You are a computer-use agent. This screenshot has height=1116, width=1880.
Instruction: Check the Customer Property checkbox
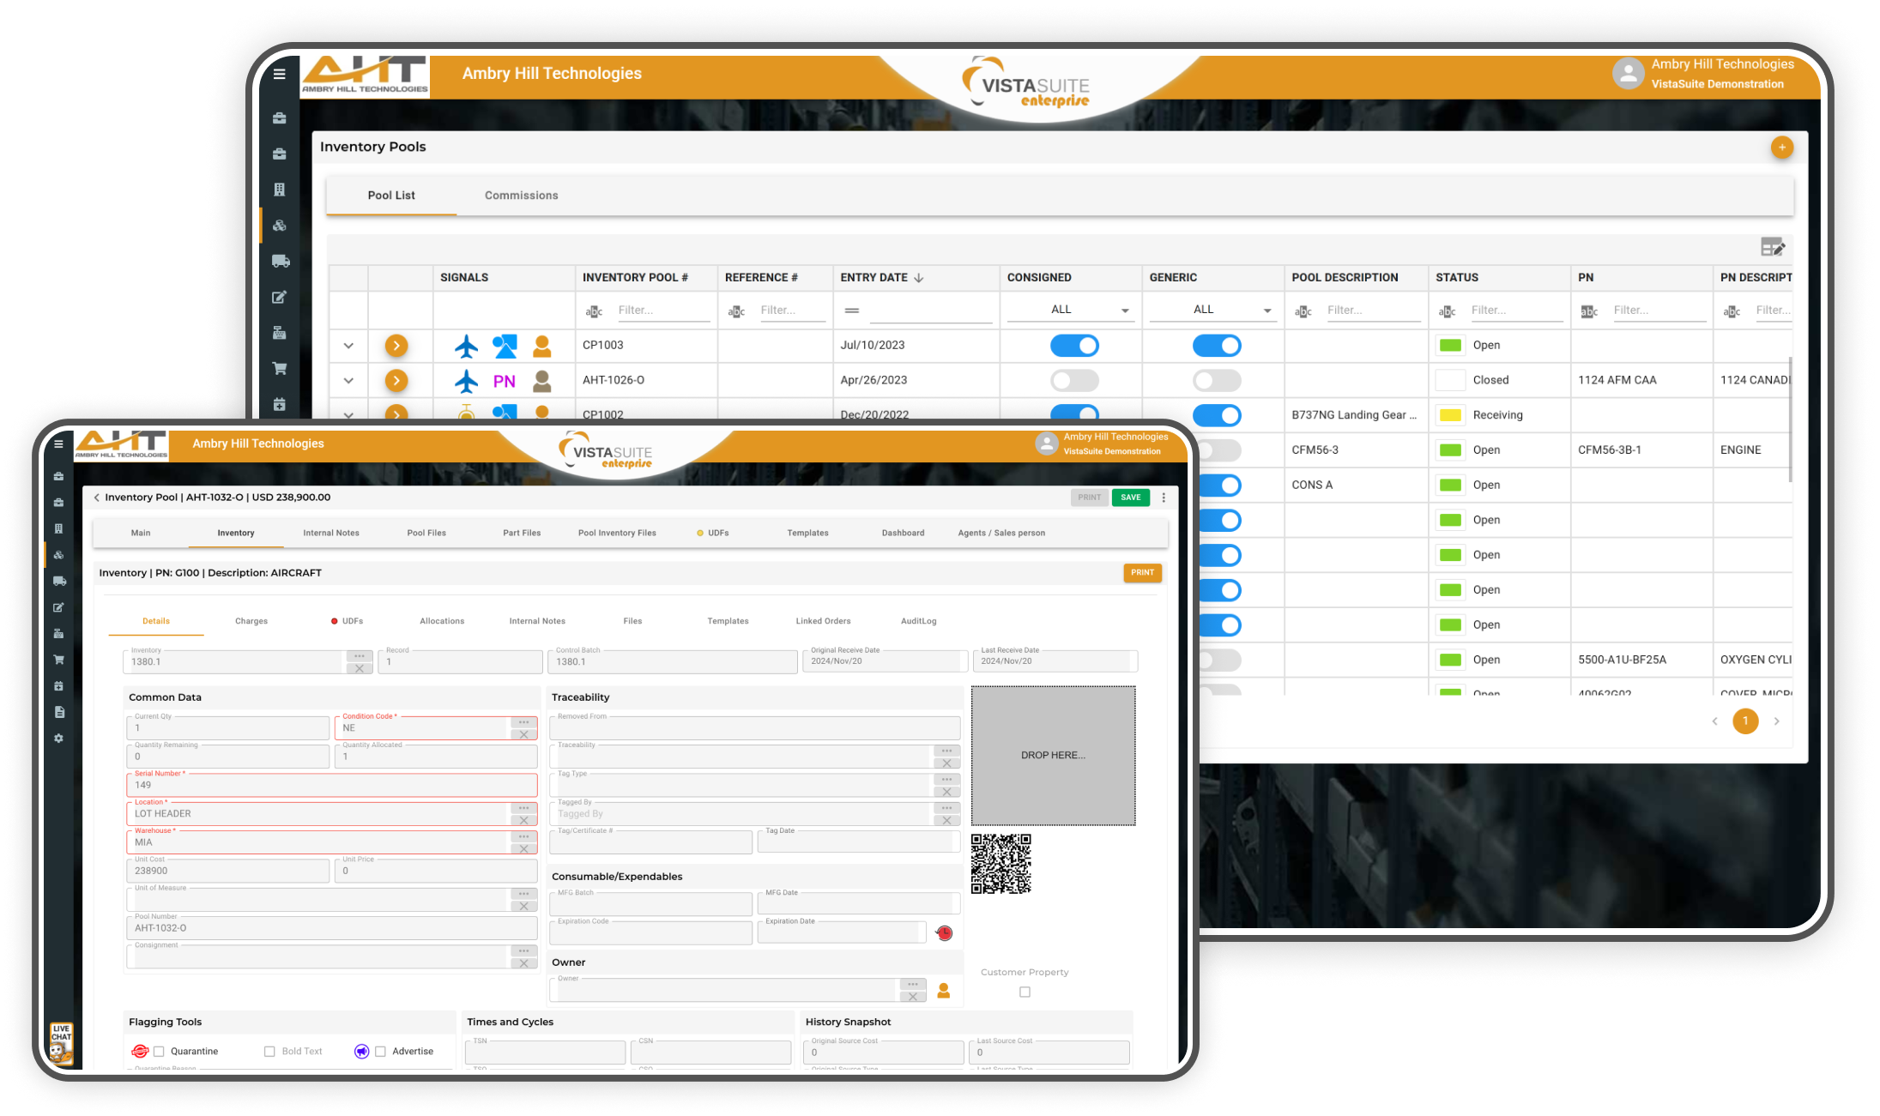click(x=1025, y=992)
